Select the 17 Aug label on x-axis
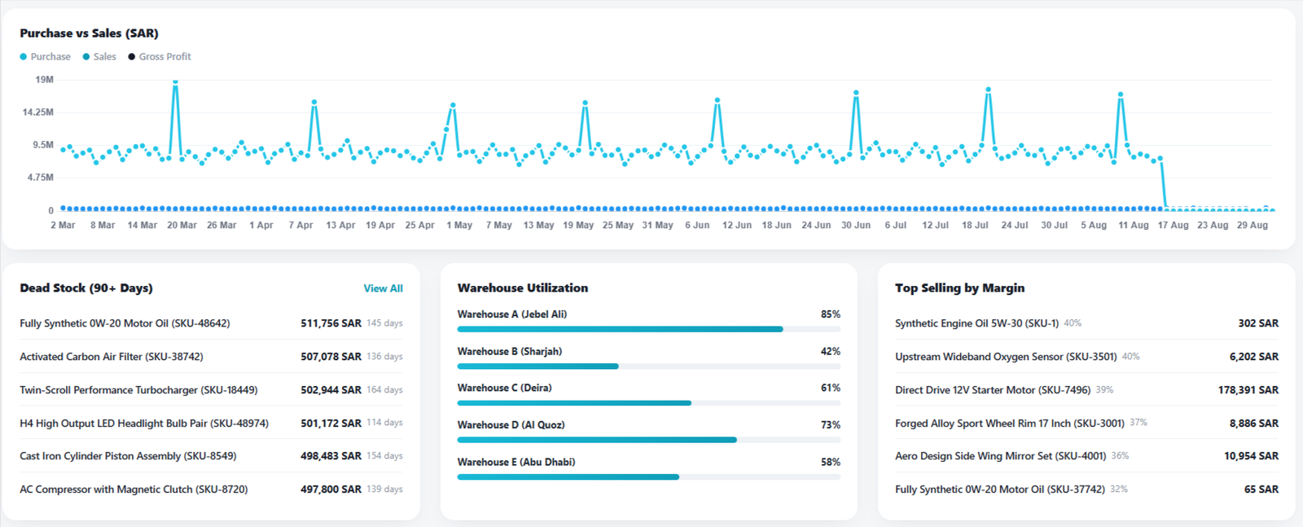 pyautogui.click(x=1173, y=226)
